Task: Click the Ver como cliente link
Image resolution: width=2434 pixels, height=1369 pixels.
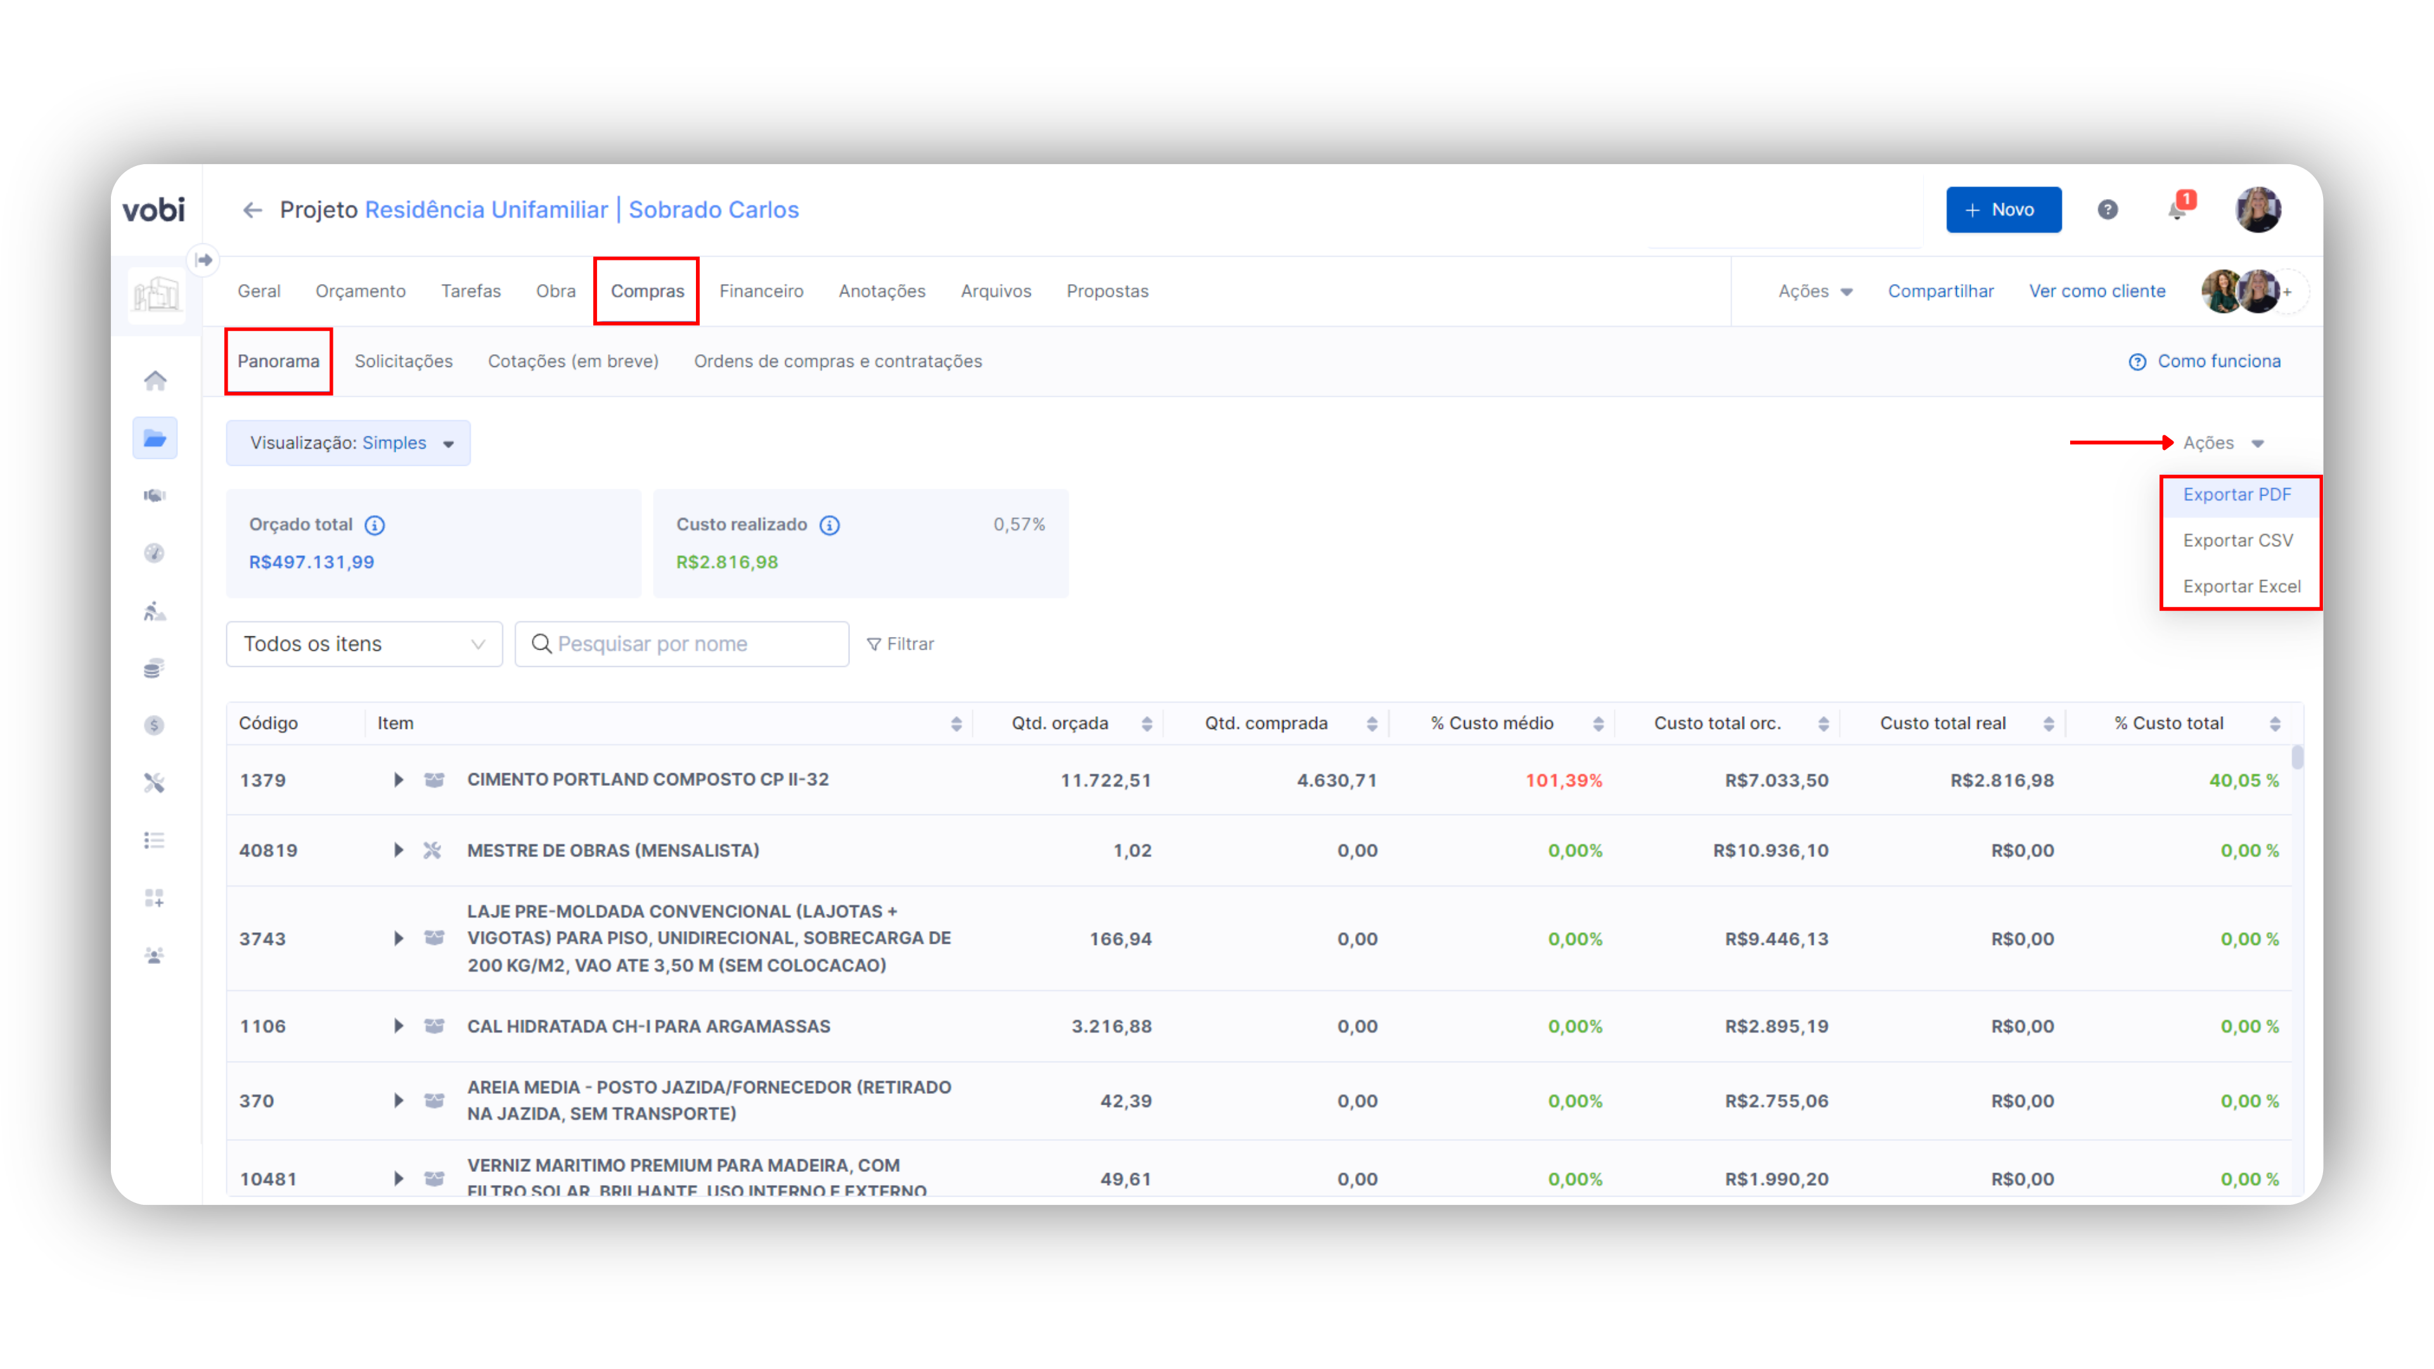Action: (2096, 291)
